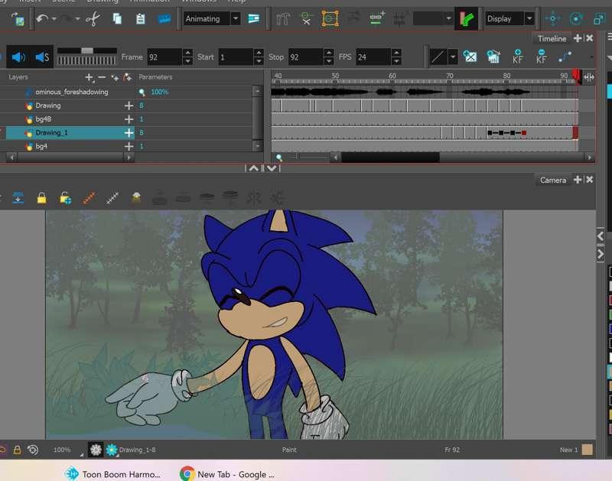Screen dimensions: 612x481
Task: Click the yellow lock icon in Camera toolbar
Action: coord(42,198)
